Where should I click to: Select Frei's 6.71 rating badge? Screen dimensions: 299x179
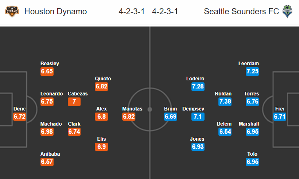280,117
